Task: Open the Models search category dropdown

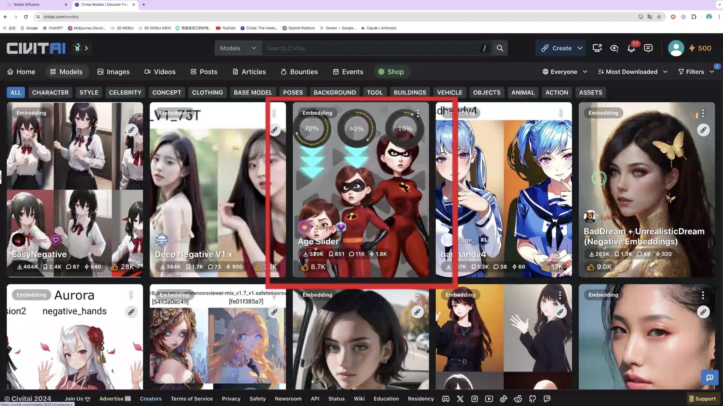Action: 238,48
